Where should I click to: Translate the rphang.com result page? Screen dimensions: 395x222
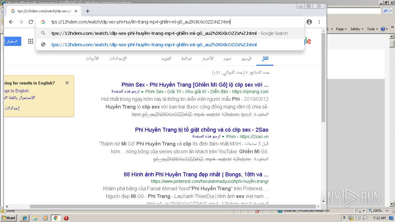[x=126, y=92]
